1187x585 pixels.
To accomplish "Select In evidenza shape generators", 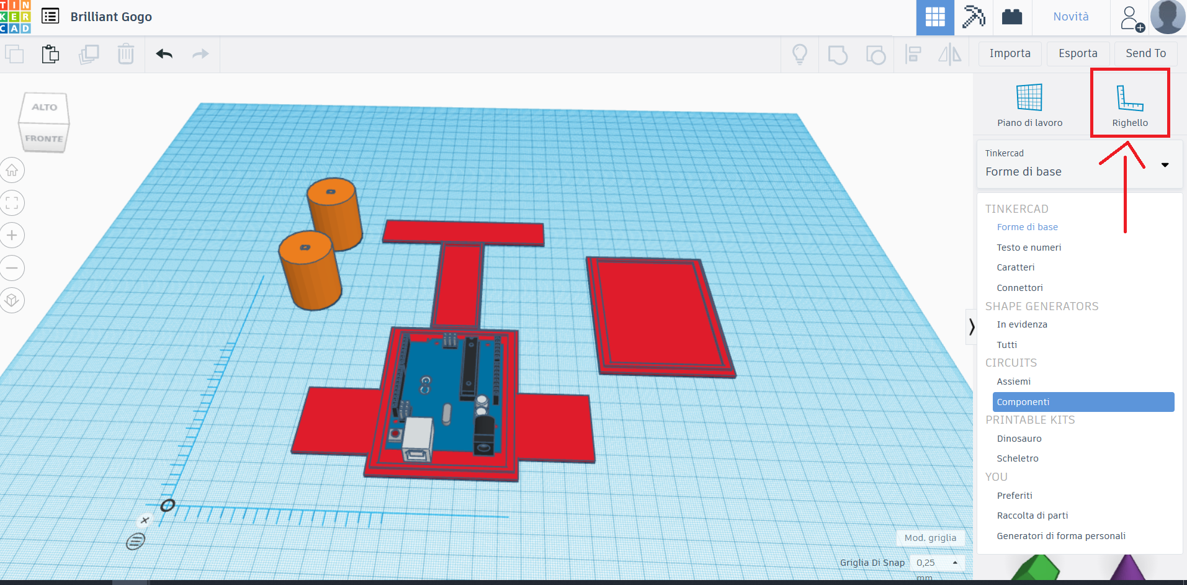I will pos(1022,324).
